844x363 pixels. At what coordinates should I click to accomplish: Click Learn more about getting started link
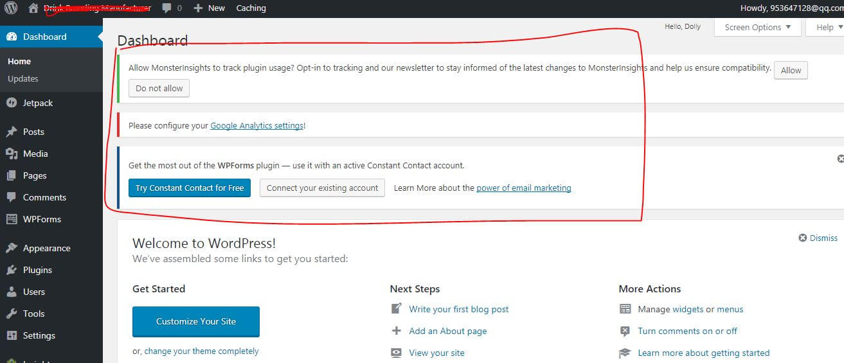click(x=704, y=353)
